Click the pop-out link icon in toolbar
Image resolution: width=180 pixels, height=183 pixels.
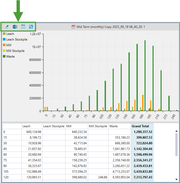click(7, 27)
